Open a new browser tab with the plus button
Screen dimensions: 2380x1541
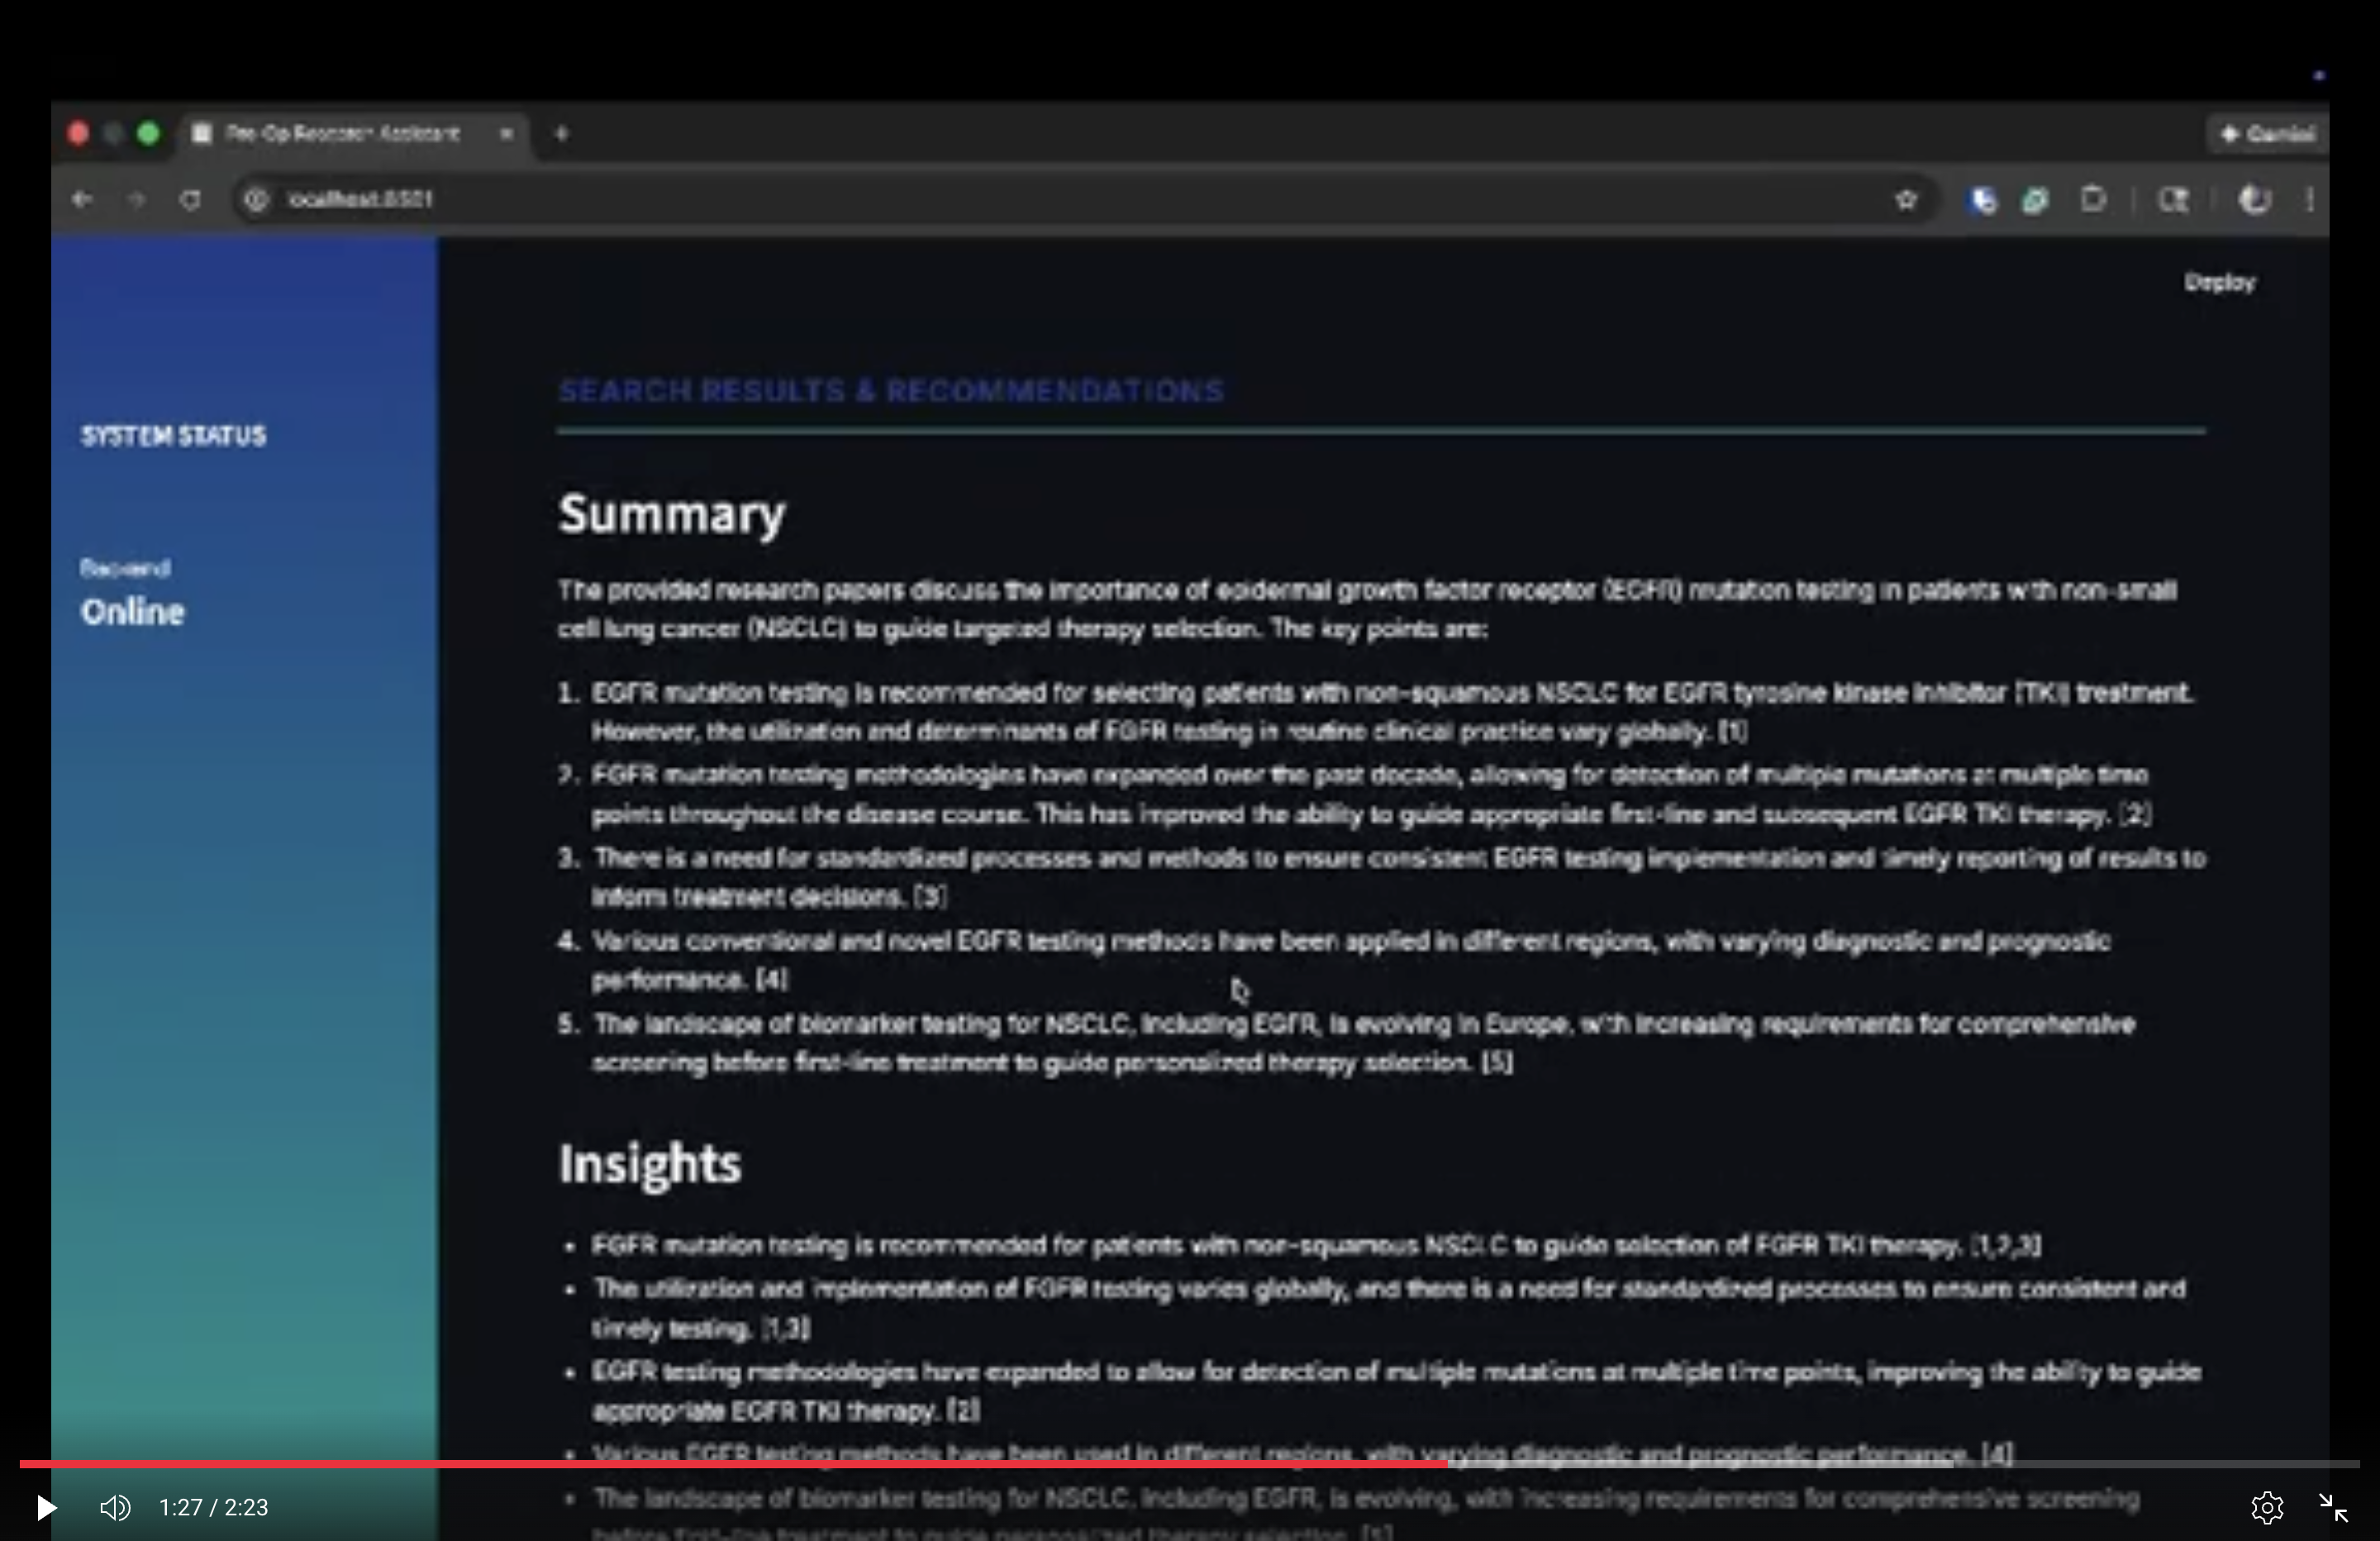[561, 133]
